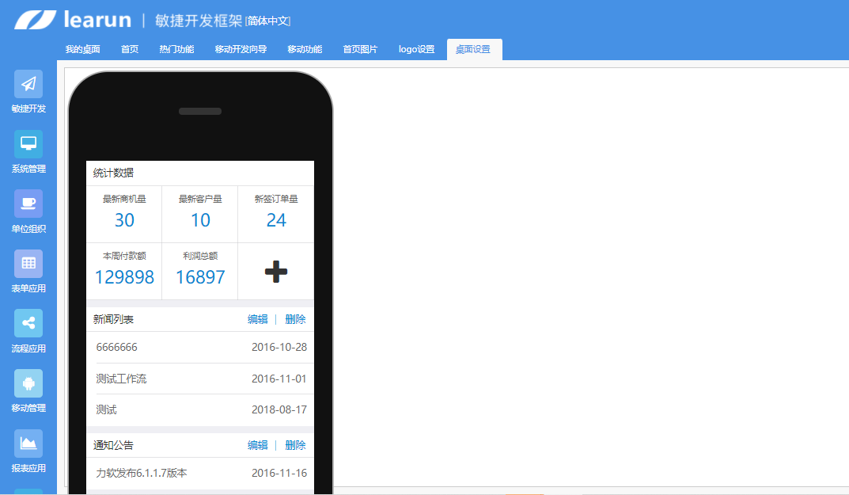Click the value 129898

click(x=124, y=277)
